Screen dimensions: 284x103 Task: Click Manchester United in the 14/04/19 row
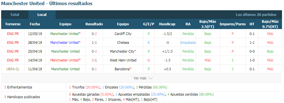[65, 60]
